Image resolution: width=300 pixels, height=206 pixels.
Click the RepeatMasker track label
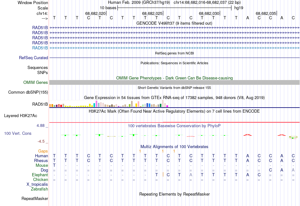35,199
